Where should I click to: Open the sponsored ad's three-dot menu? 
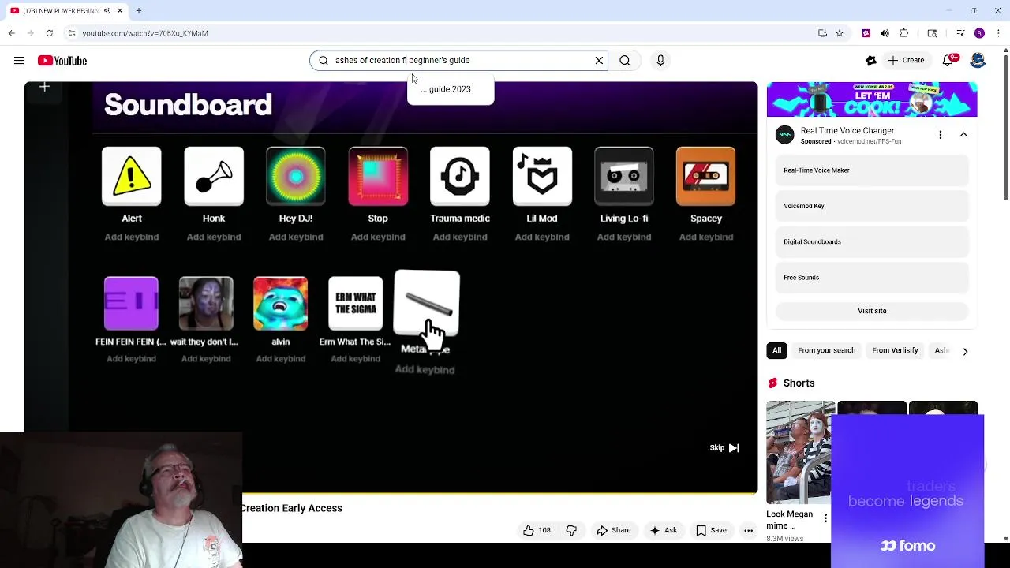coord(941,135)
